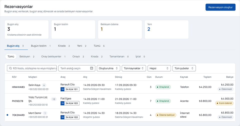Image resolution: width=240 pixels, height=126 pixels.
Task: Click the Tarih aralığı seçin date field
Action: (x=77, y=68)
